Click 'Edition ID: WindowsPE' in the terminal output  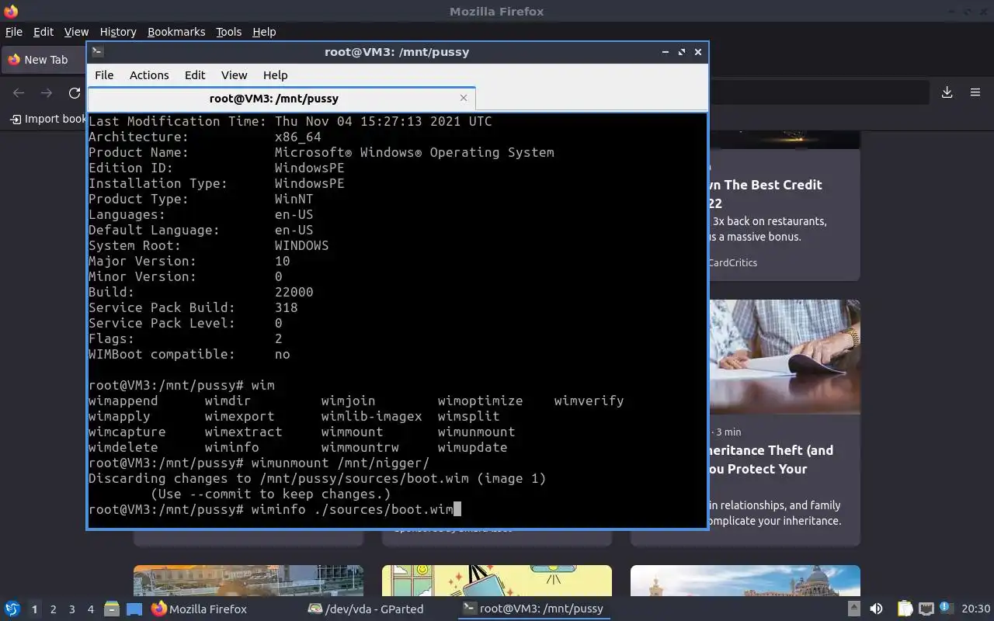click(217, 168)
